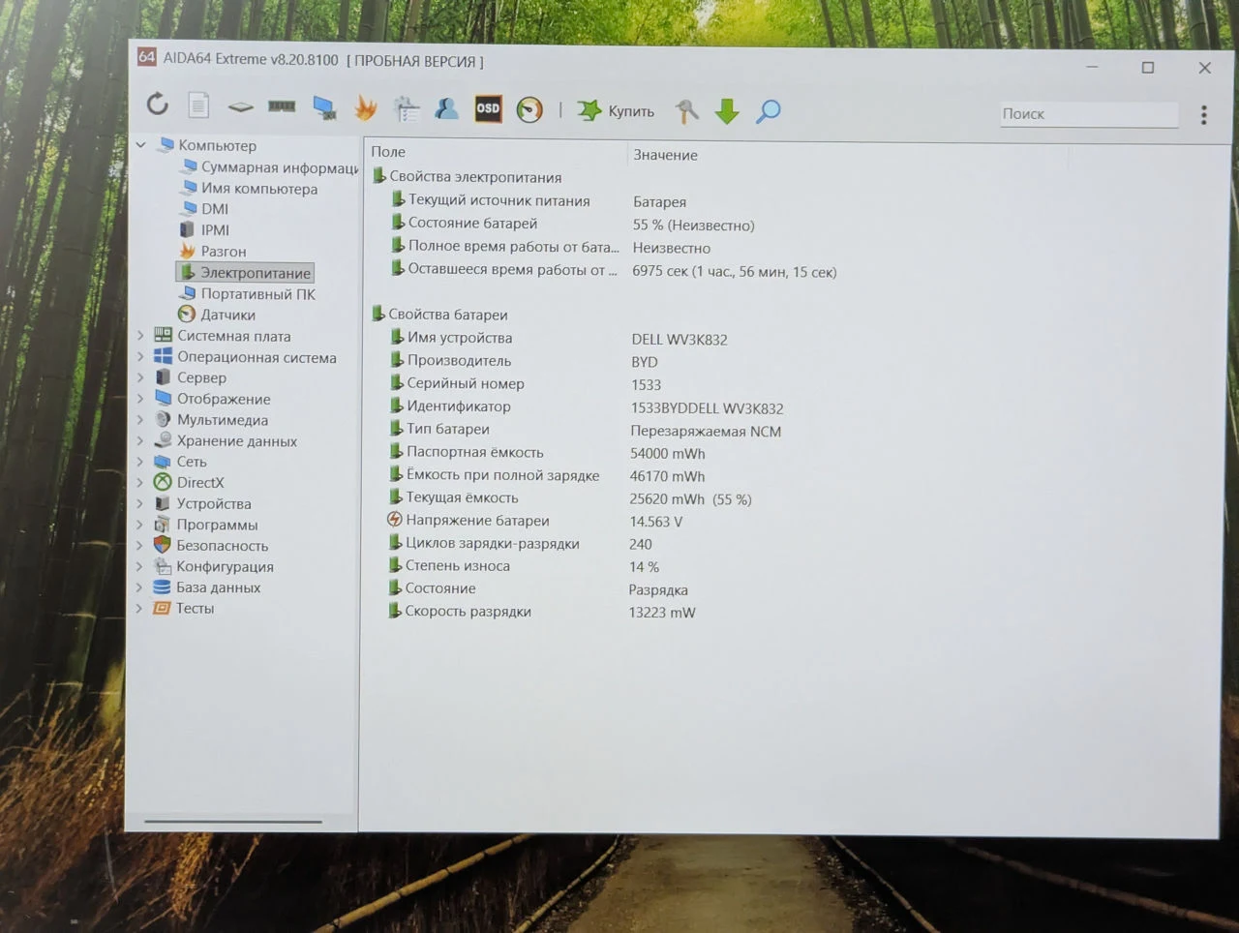Viewport: 1239px width, 933px height.
Task: Click the Значение column header
Action: [665, 155]
